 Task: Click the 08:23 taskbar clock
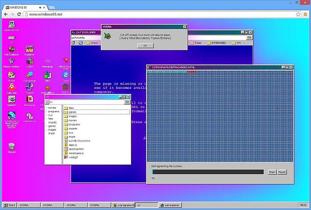pyautogui.click(x=303, y=205)
